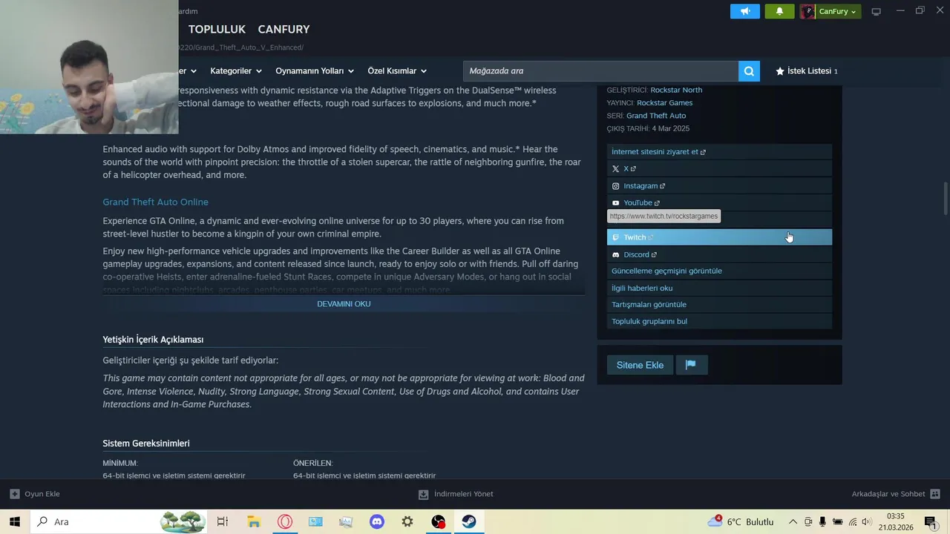This screenshot has width=950, height=534.
Task: Open the CanFury account dropdown
Action: coord(837,11)
